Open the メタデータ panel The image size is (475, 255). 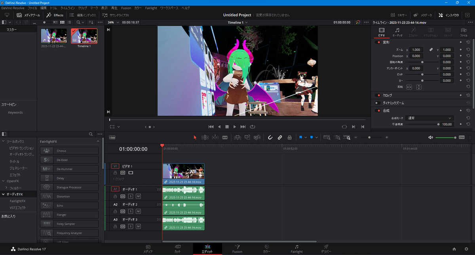click(423, 15)
